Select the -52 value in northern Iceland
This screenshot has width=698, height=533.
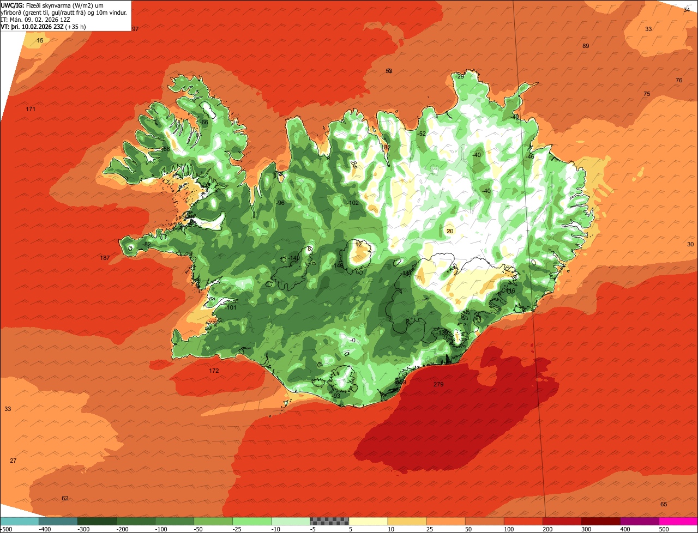[x=422, y=134]
